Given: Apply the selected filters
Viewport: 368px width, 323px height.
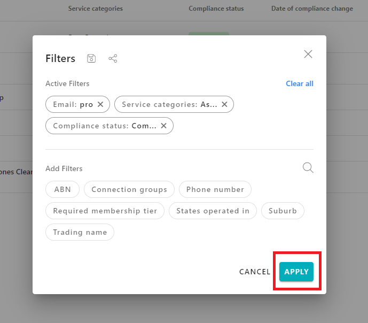Looking at the screenshot, I should pos(296,272).
